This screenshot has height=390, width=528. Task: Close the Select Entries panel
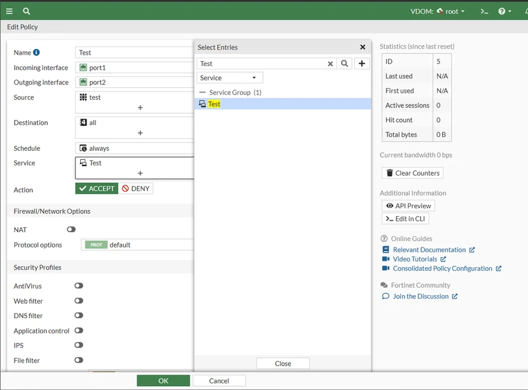click(363, 47)
